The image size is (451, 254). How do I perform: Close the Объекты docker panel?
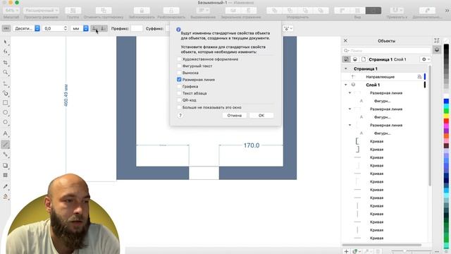(345, 41)
